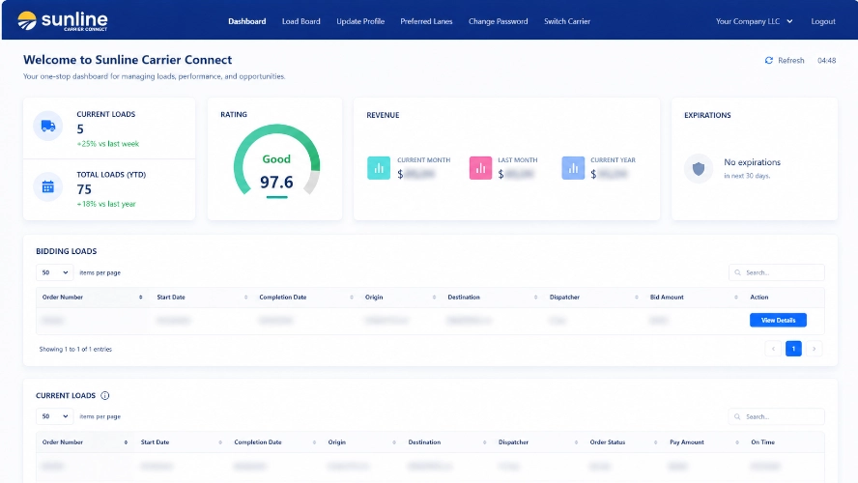Go to next page in Bidding Loads
Screen dimensions: 858x483
click(x=815, y=349)
